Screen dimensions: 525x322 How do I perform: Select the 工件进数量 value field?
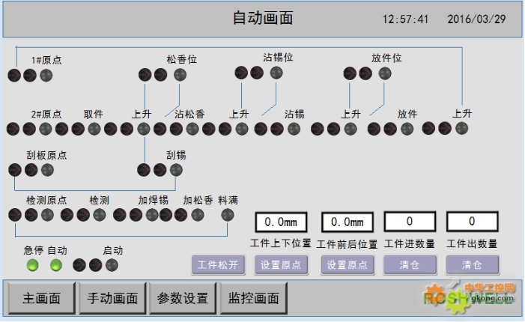(x=410, y=221)
